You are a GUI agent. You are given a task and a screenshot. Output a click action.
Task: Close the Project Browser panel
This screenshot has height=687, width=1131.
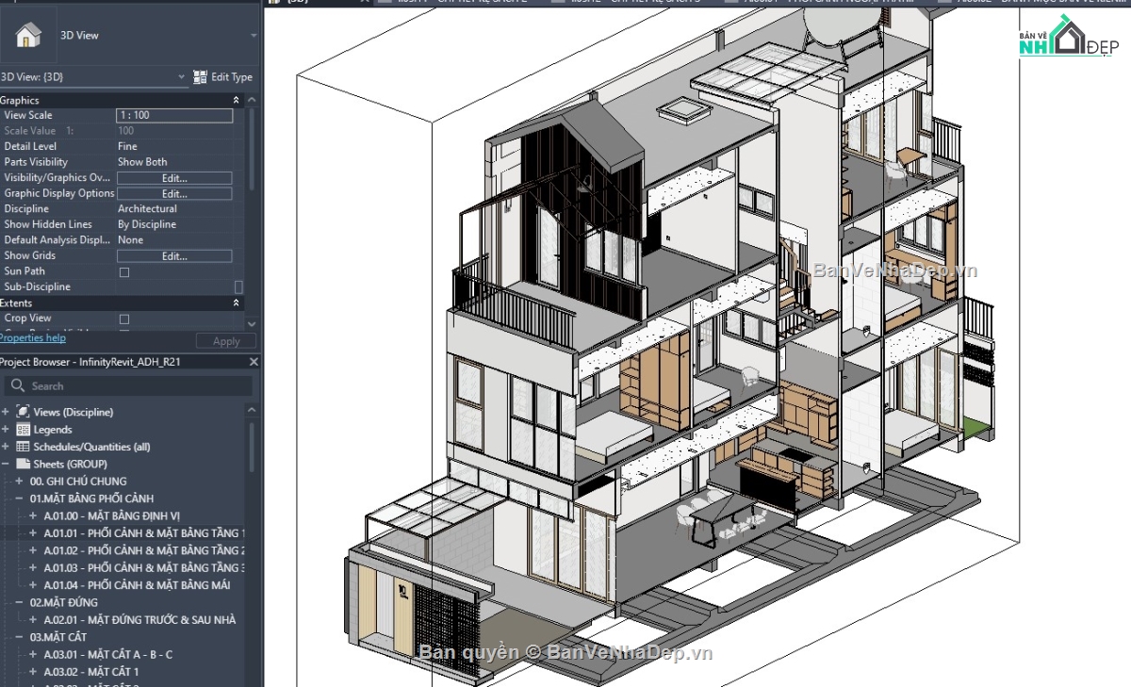click(x=253, y=362)
